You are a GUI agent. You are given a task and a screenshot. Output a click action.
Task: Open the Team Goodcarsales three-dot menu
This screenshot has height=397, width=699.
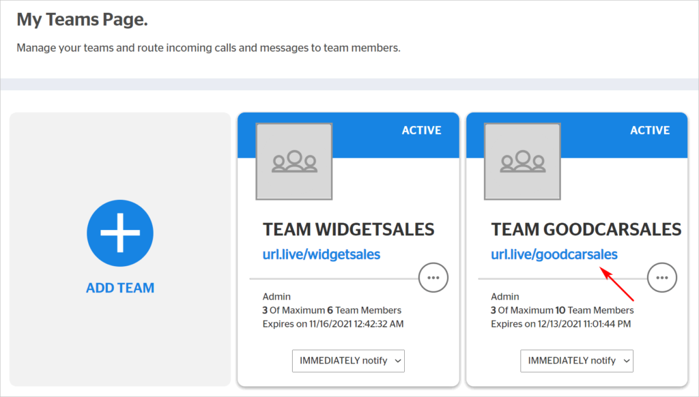(662, 278)
